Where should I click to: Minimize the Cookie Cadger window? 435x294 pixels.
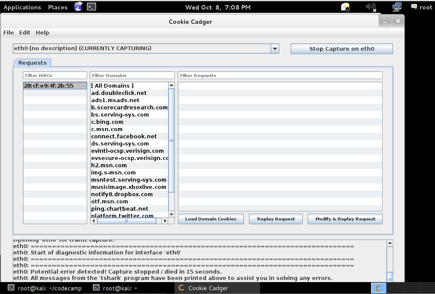(385, 21)
